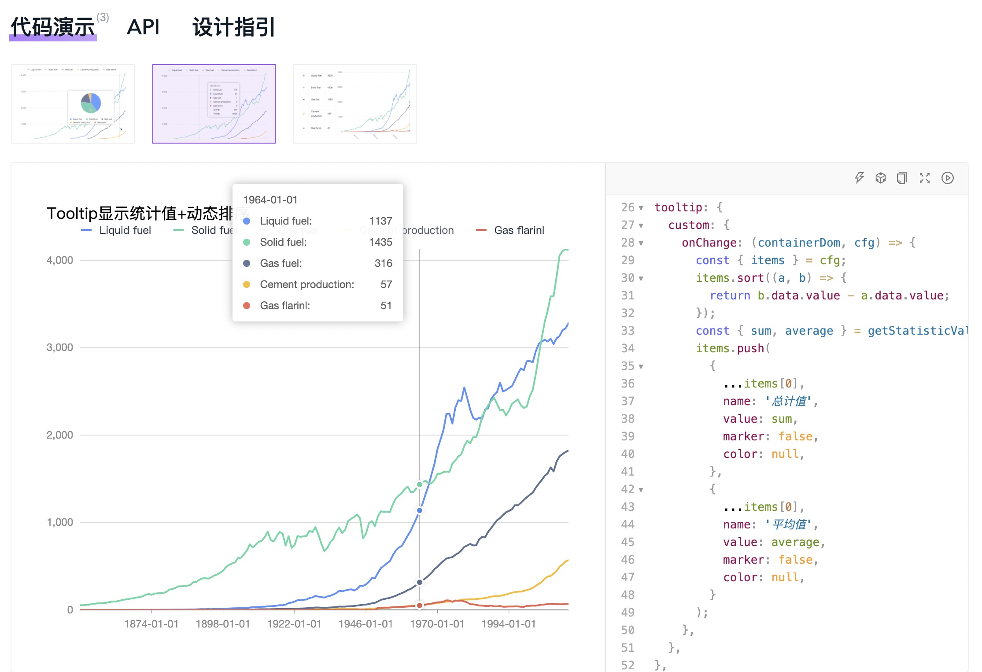
Task: Click the red Gas flarinl legend marker
Action: tap(482, 230)
